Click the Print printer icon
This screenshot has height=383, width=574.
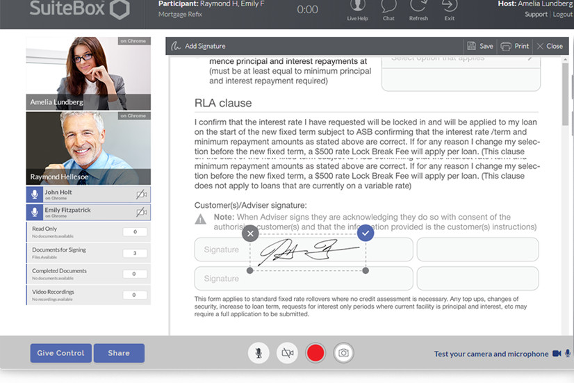(506, 46)
